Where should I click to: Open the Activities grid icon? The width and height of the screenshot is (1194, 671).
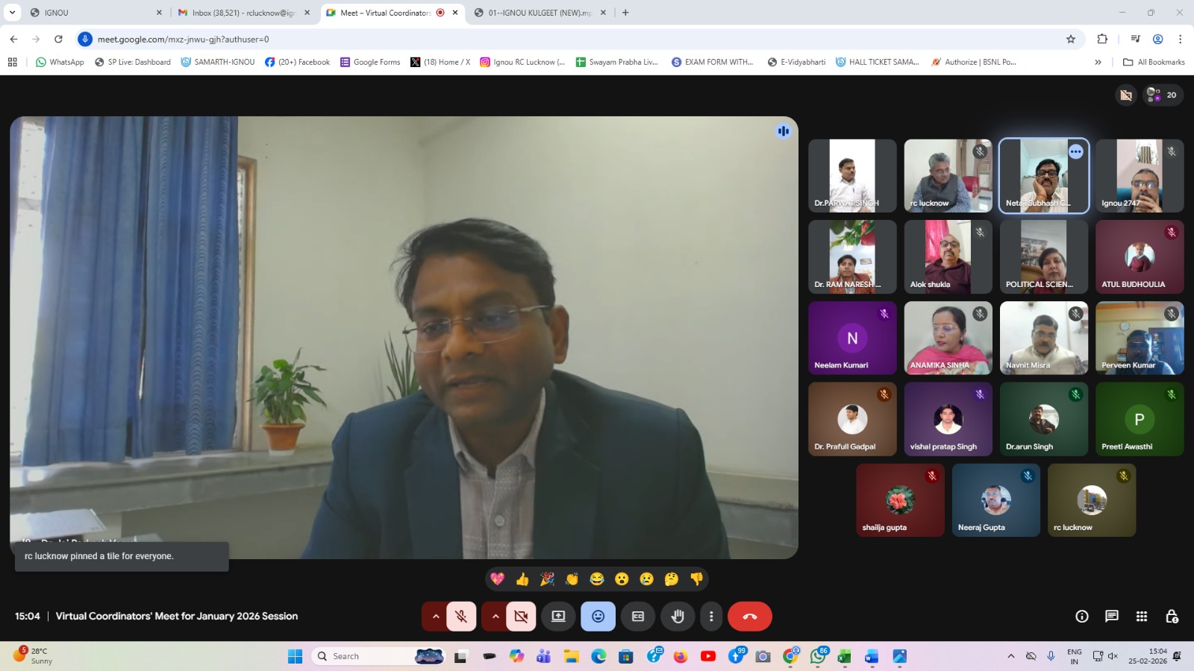(x=1141, y=616)
